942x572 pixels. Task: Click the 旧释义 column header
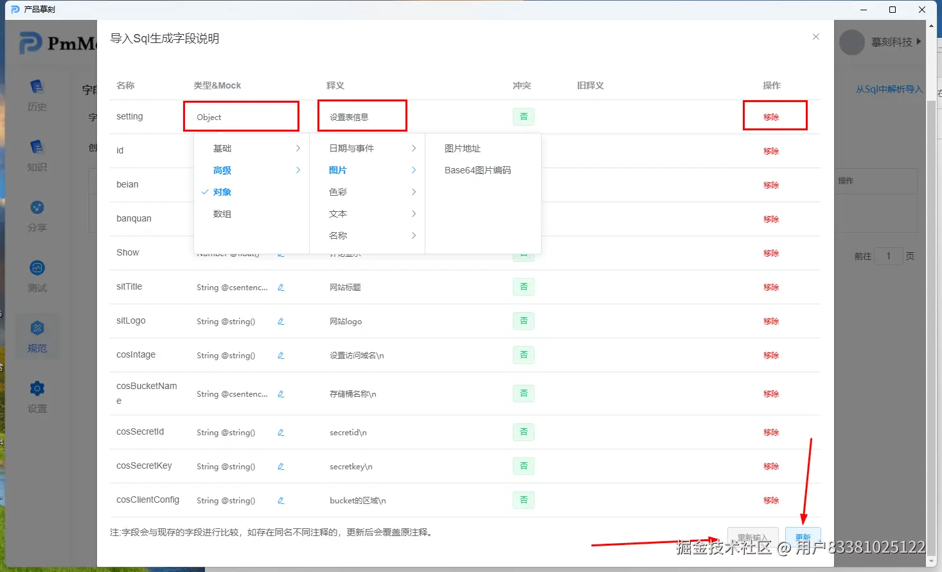click(591, 85)
